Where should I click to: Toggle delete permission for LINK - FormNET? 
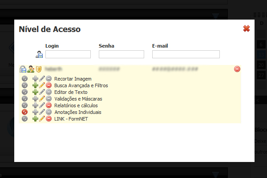tap(49, 119)
